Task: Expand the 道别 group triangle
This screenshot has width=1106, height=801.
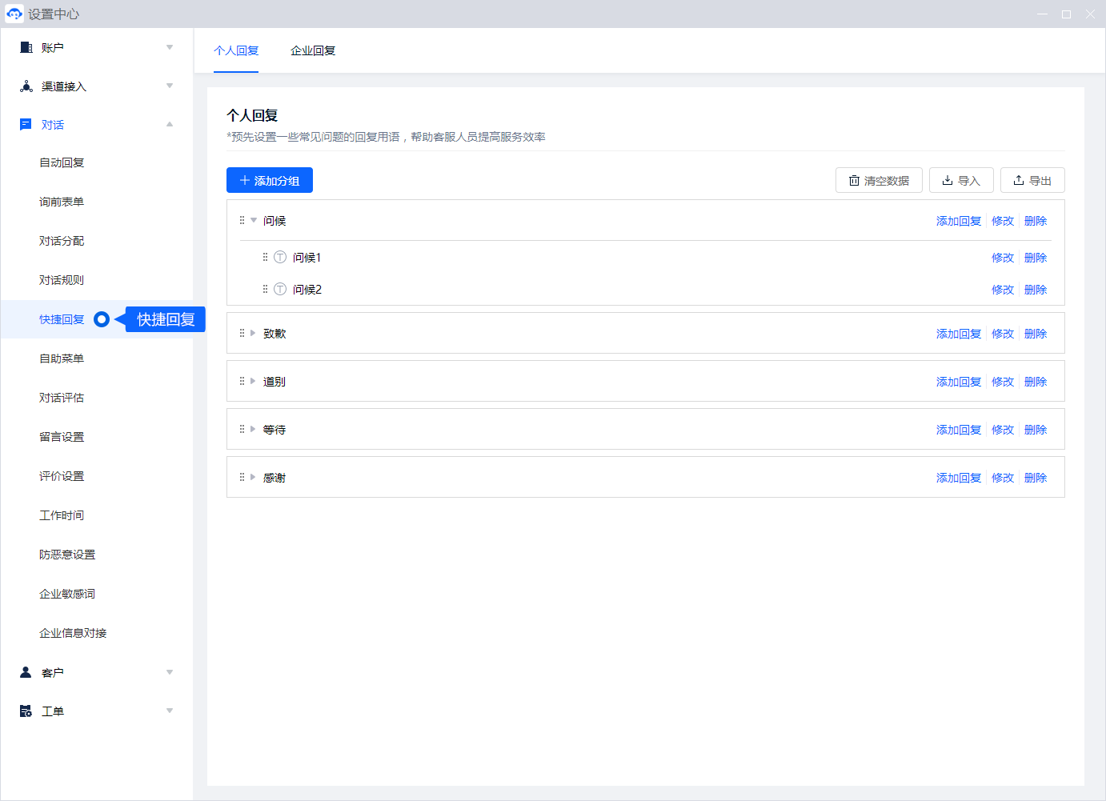Action: (253, 381)
